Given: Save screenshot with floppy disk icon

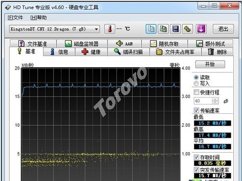Looking at the screenshot, I should [175, 29].
